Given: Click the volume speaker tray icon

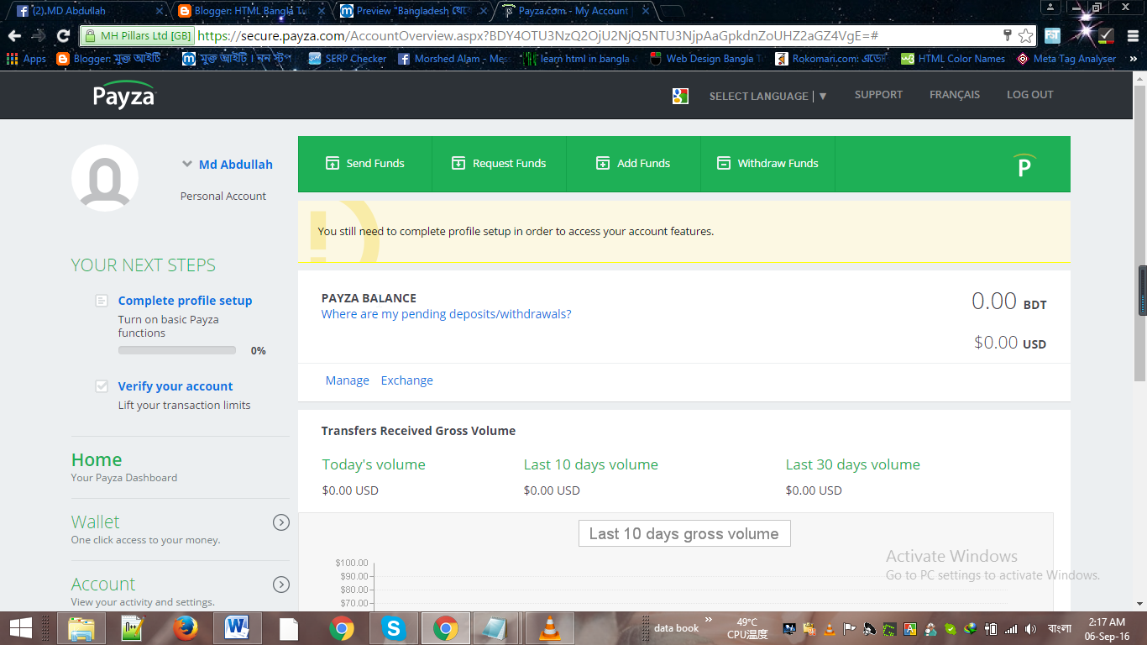Looking at the screenshot, I should click(1030, 628).
